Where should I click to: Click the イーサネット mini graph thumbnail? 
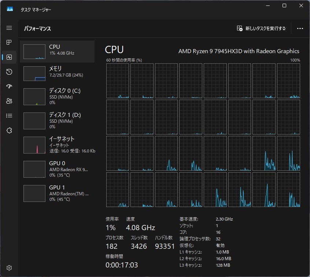click(x=34, y=145)
